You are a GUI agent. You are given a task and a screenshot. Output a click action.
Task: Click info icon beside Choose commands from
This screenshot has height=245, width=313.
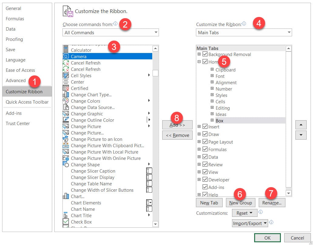pos(115,24)
